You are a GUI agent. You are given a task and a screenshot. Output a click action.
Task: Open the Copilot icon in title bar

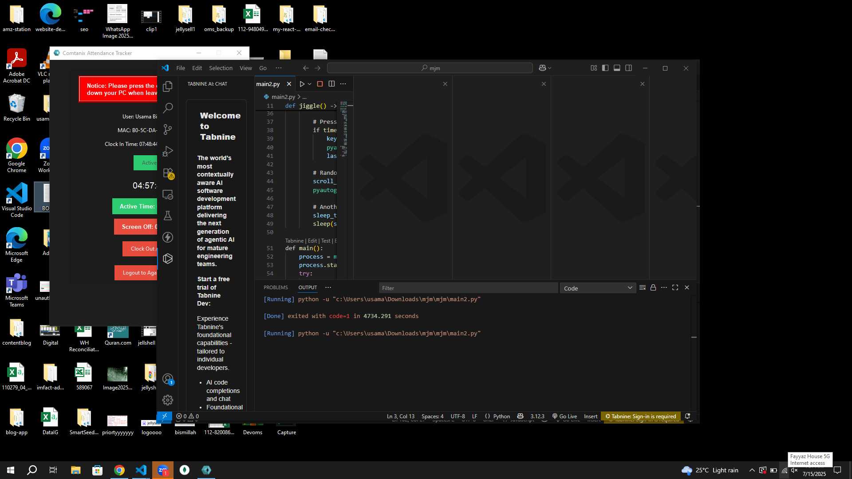coord(542,68)
